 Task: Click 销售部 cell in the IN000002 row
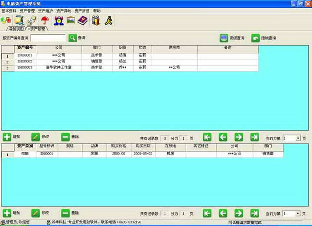point(97,62)
